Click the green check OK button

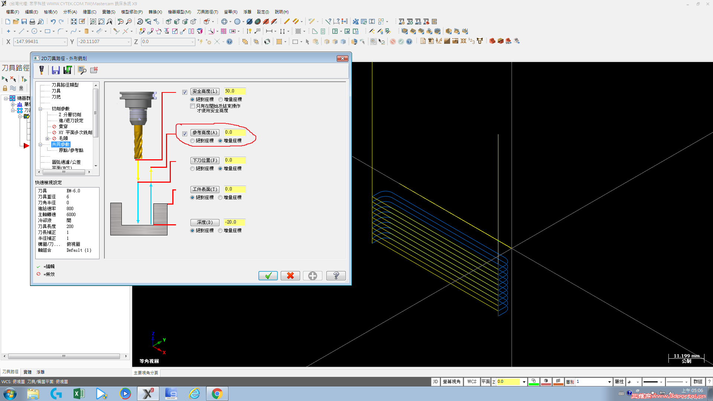tap(268, 276)
